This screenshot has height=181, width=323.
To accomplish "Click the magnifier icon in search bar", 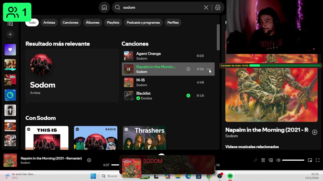I will (x=117, y=8).
